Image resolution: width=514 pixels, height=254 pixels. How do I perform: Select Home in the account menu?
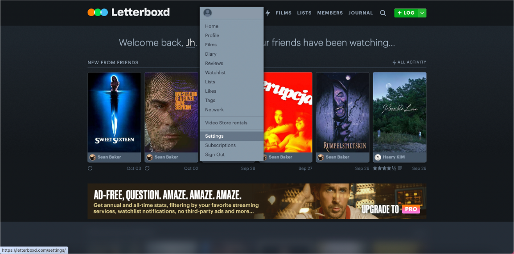pyautogui.click(x=231, y=26)
